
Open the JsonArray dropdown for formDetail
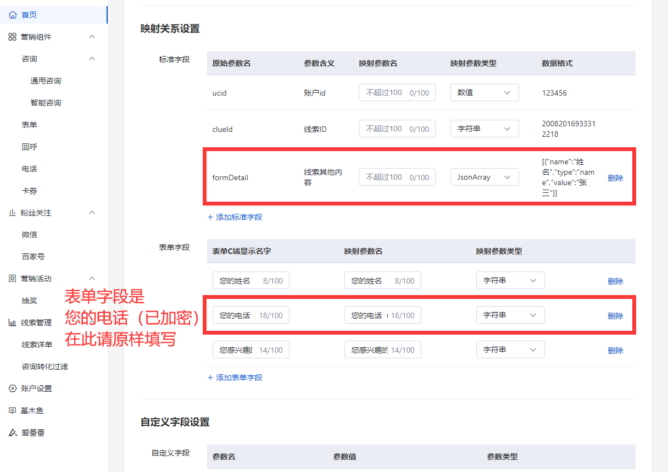coord(484,177)
